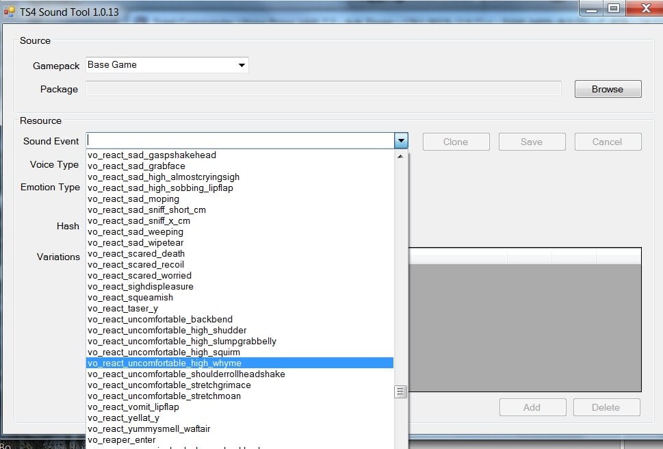Select highlighted vo_react_uncomfortable_high_whyme

point(239,363)
